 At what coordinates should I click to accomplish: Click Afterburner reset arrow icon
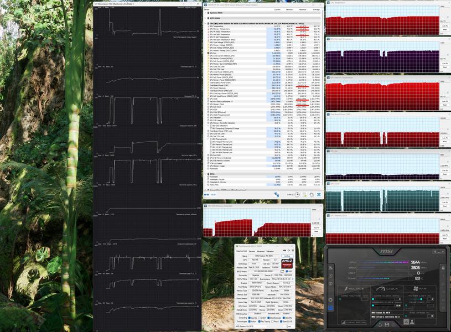point(380,325)
